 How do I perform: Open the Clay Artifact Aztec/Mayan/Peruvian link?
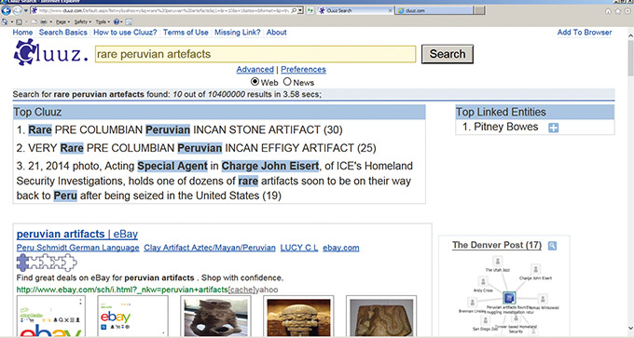210,248
